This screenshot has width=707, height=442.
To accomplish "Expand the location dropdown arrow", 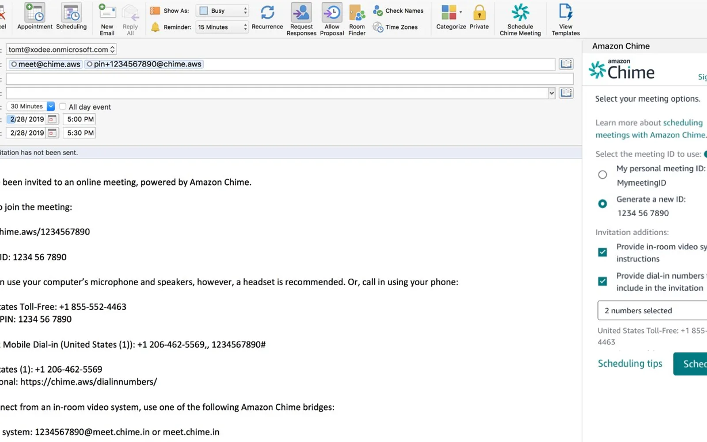I will (x=551, y=93).
